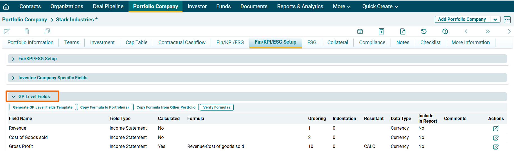Click the Verify Formulas button
Viewport: 514px width, 151px height.
coord(217,107)
